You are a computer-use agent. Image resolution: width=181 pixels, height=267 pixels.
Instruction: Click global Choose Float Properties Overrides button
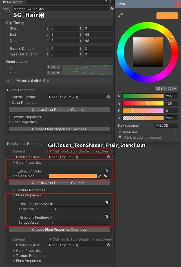(x=59, y=129)
